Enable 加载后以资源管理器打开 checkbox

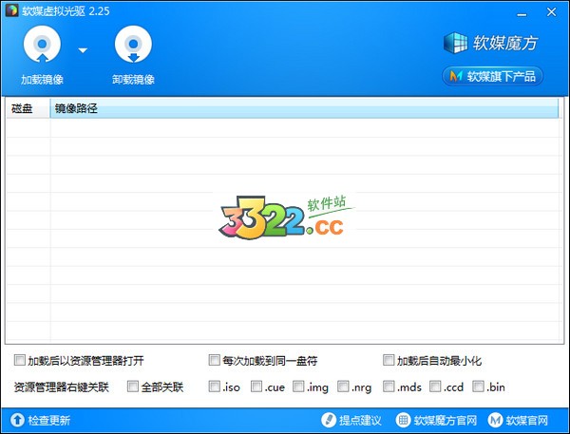point(20,360)
